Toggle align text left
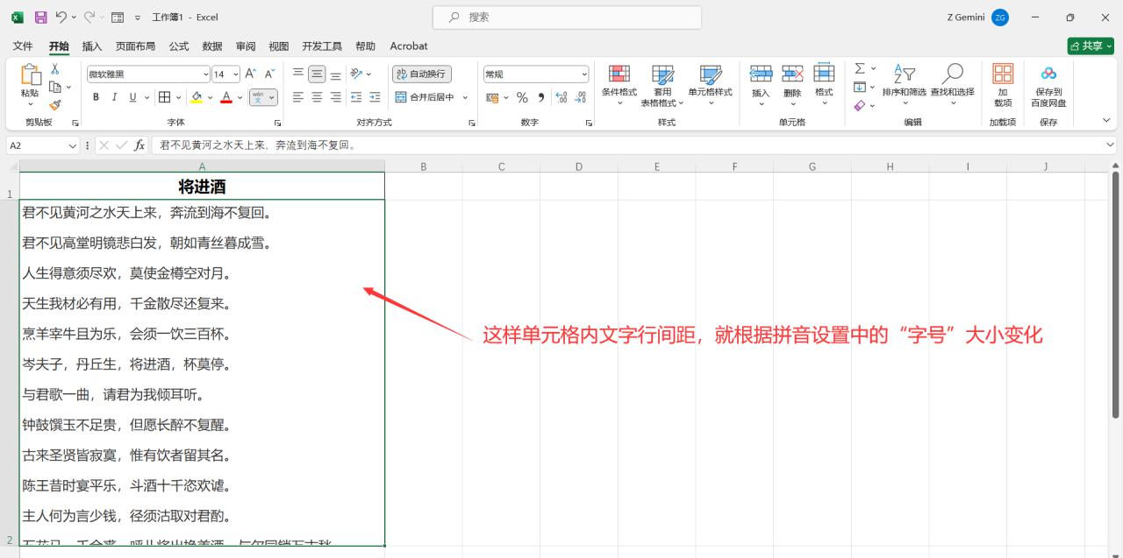 tap(298, 97)
